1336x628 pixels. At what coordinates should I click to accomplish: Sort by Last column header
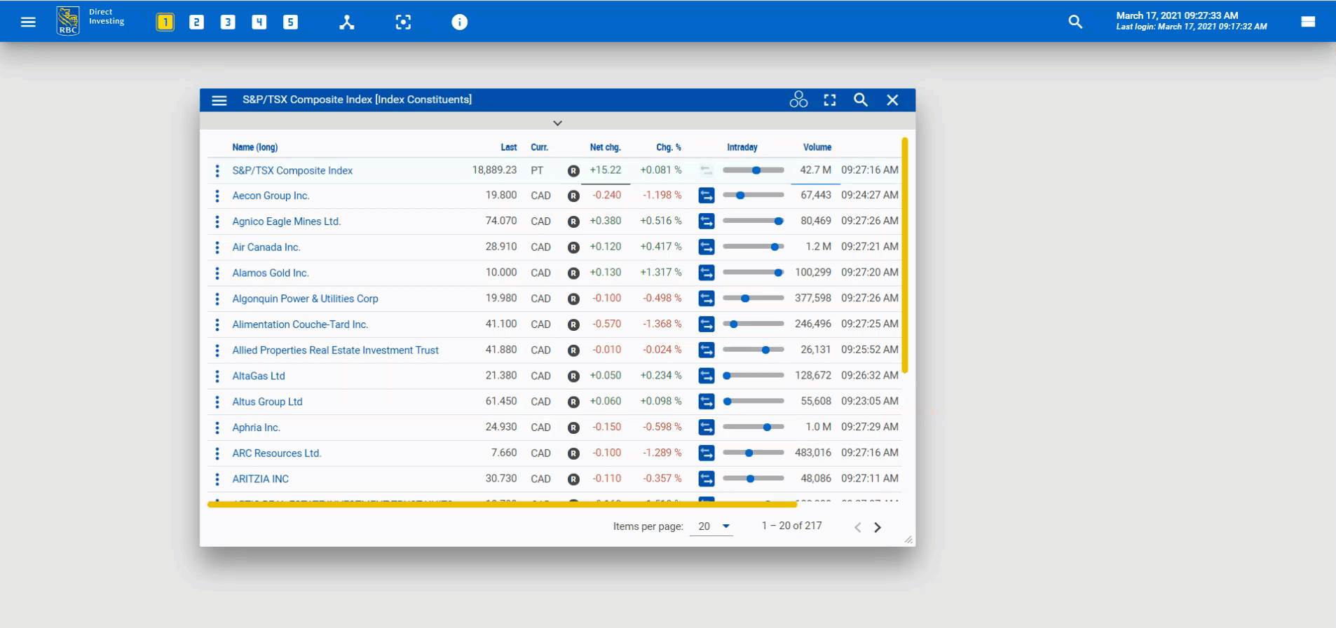(x=509, y=147)
